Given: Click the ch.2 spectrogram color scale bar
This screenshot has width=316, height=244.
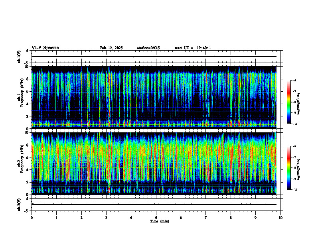Looking at the screenshot, I should tap(288, 168).
